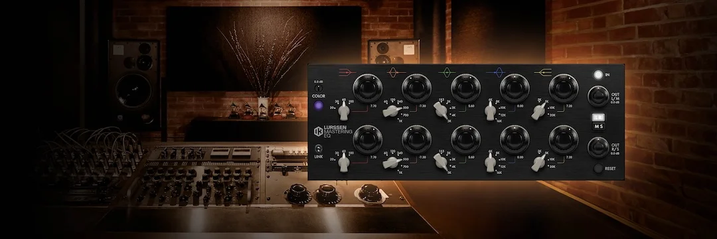Click lower-row 3K–20K high-shelf frequency selector switch
717x239 pixels.
click(x=538, y=162)
